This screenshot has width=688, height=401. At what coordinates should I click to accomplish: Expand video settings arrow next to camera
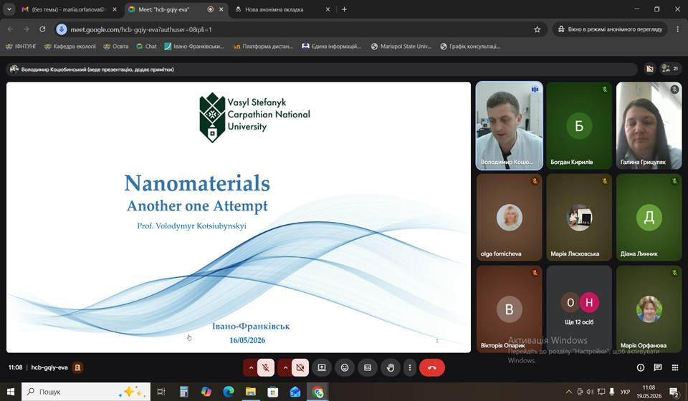(285, 367)
